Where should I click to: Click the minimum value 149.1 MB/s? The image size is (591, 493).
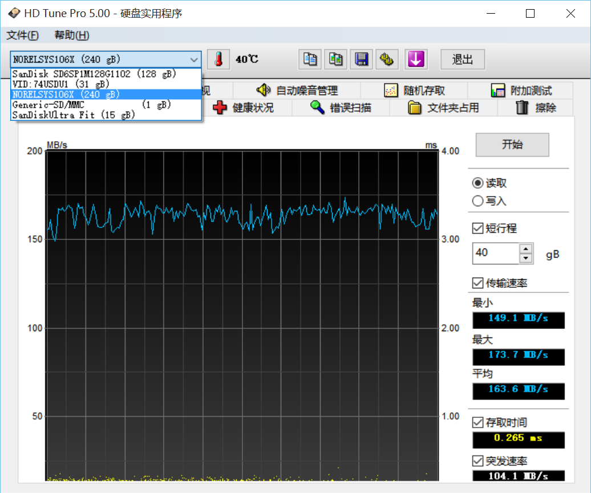coord(518,320)
